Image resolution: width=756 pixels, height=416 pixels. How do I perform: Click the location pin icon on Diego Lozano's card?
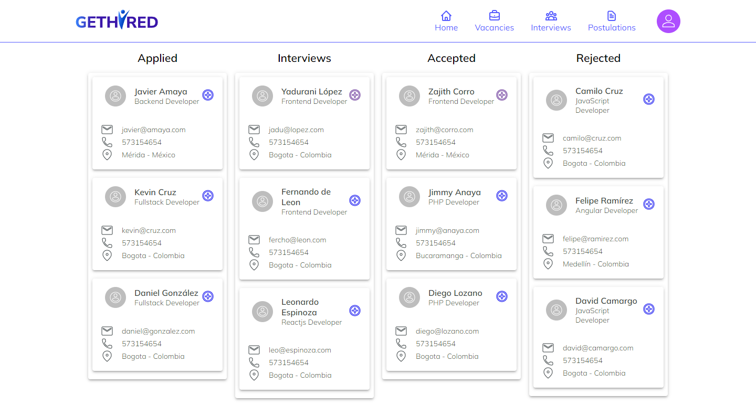tap(401, 356)
